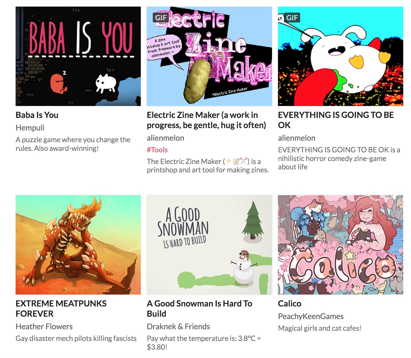Click alienmelon under EVERYTHING IS GOING TO BE OK

click(x=297, y=138)
